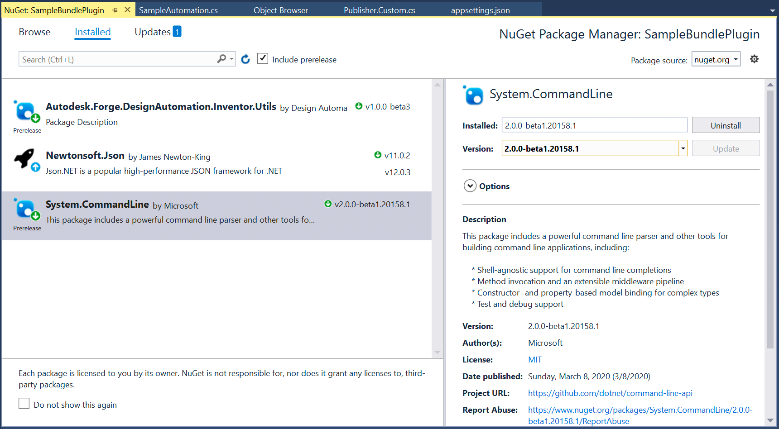
Task: Click the search magnifier icon
Action: point(221,59)
